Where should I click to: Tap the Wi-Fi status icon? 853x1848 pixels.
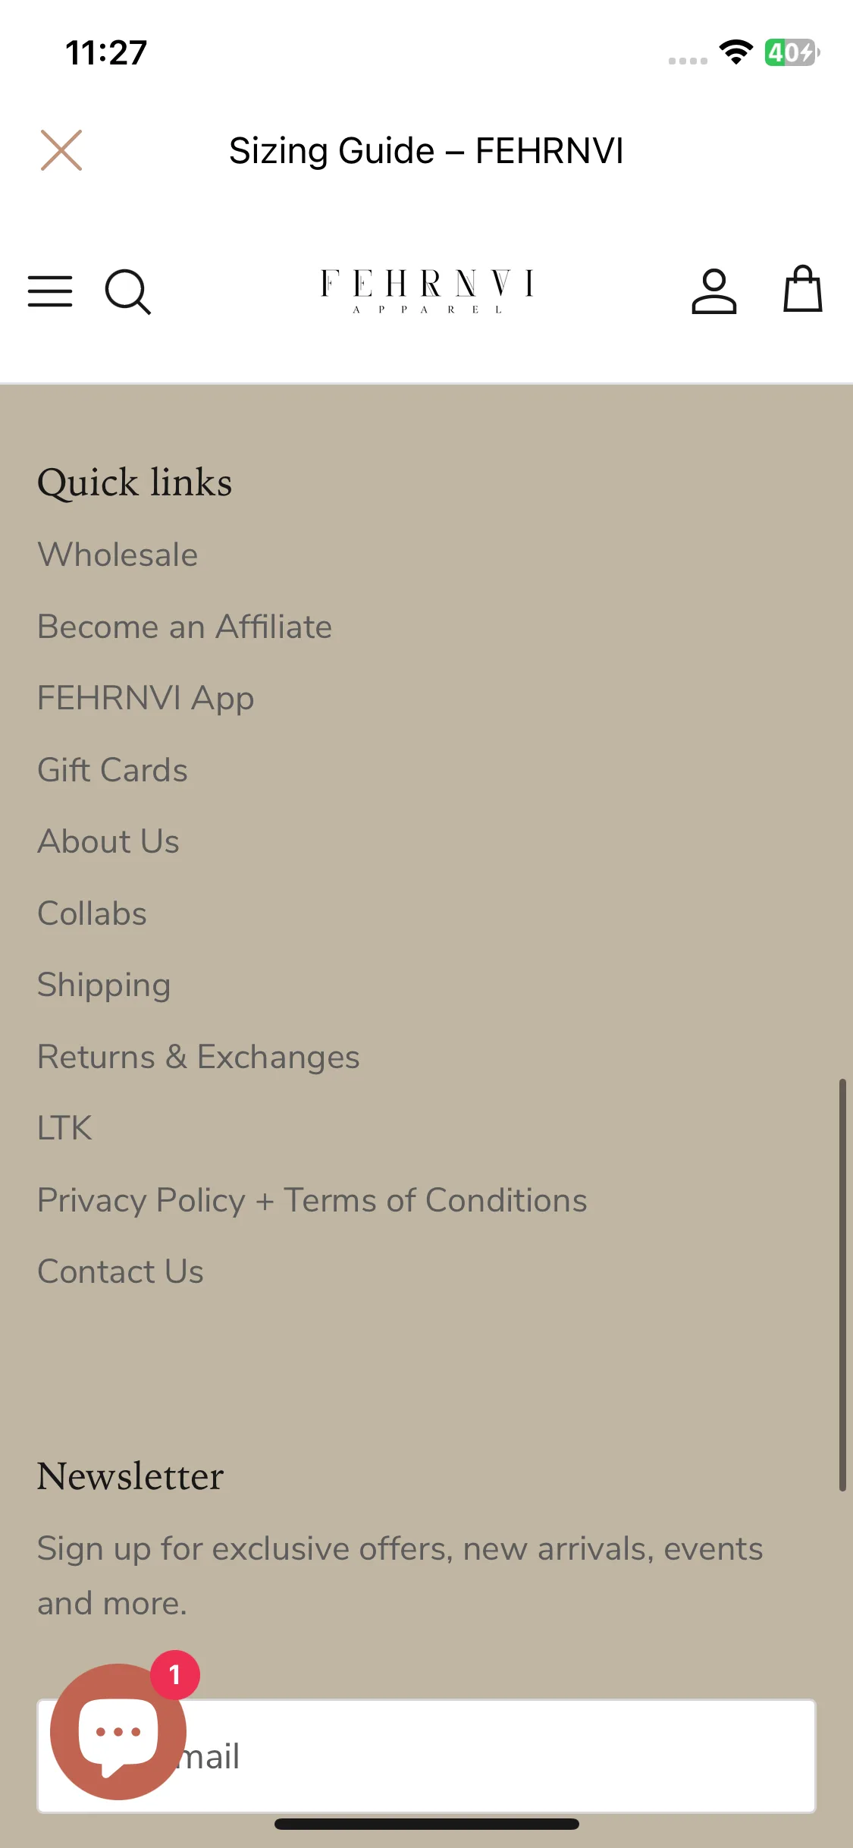(735, 52)
